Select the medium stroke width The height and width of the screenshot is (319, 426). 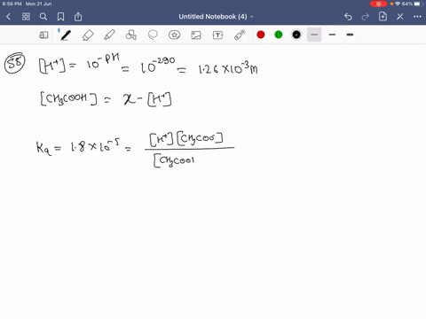[332, 35]
